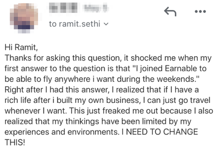Click the blurred message date
Screen dimensions: 222x149
tap(96, 8)
